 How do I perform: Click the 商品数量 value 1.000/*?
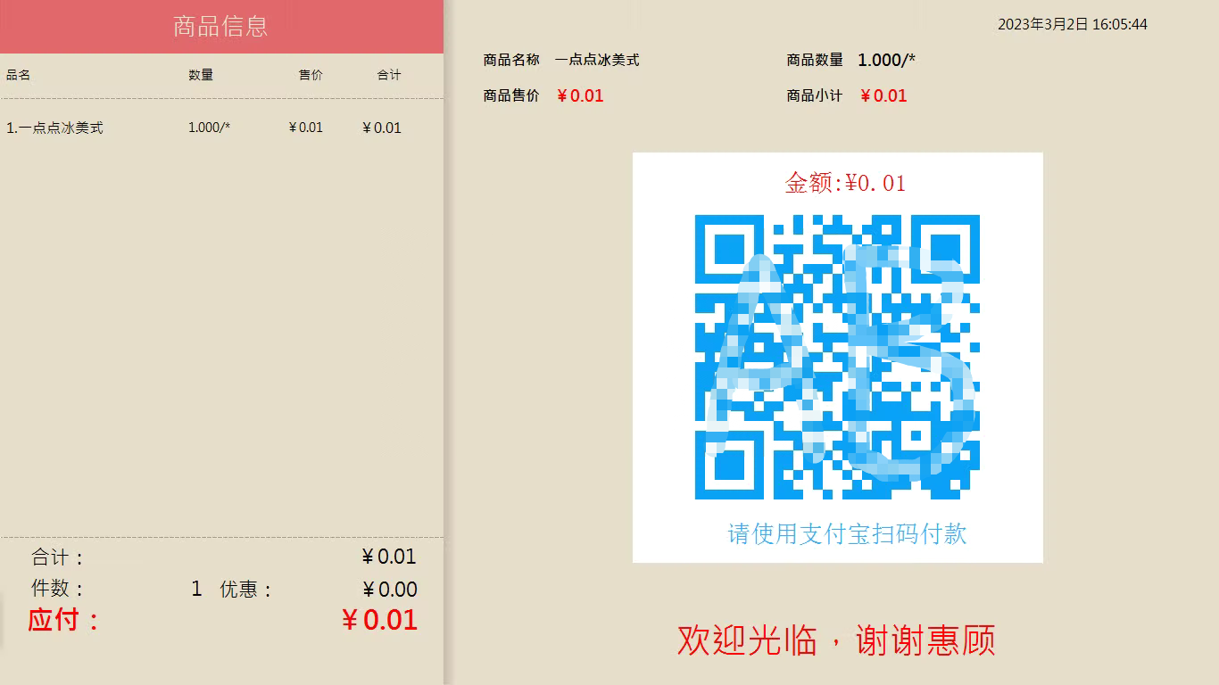886,60
